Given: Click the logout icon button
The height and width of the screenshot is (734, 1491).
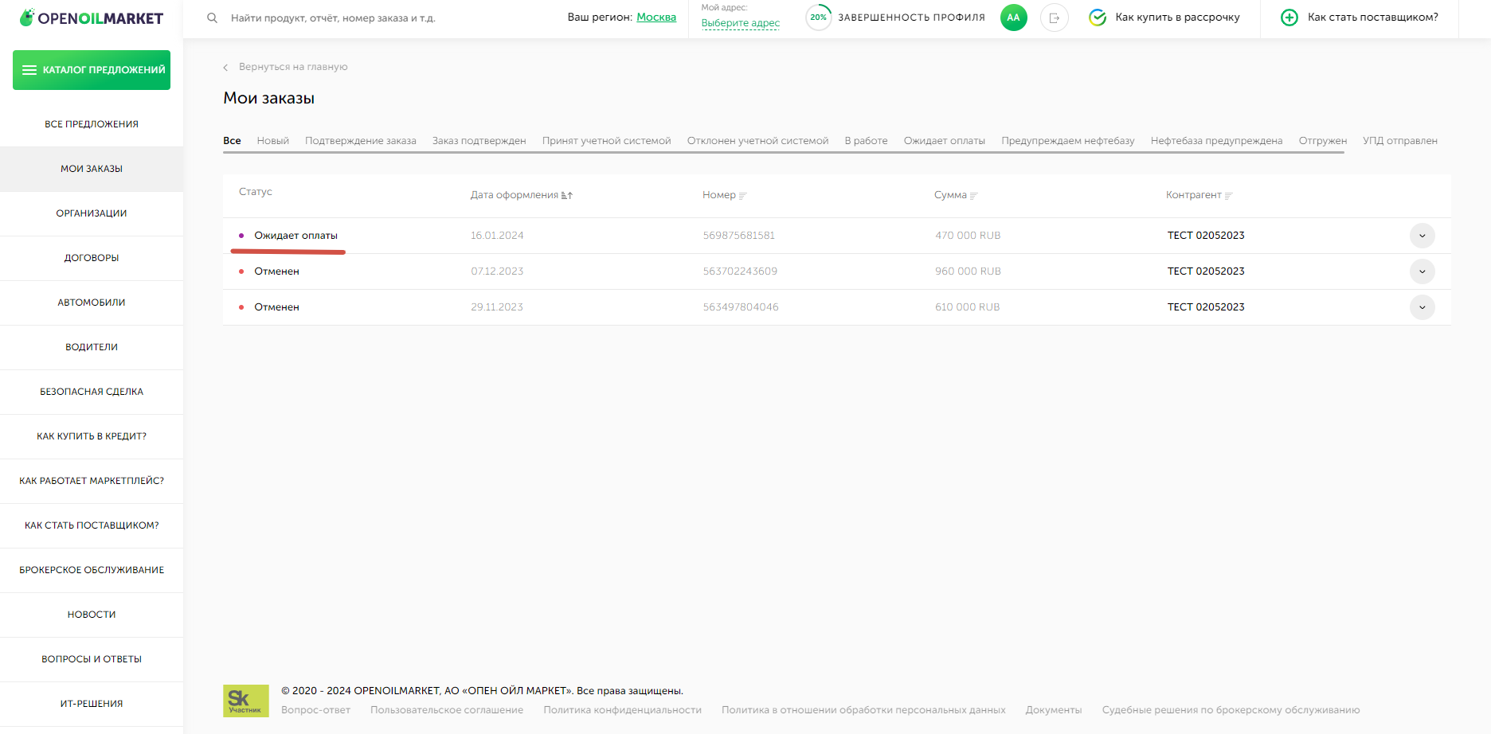Looking at the screenshot, I should 1054,18.
